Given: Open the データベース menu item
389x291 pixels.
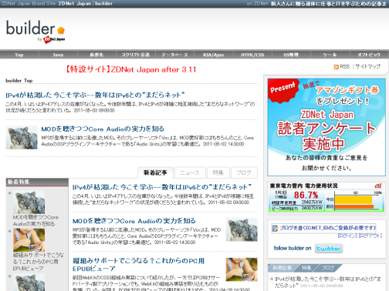Looking at the screenshot, I should [174, 55].
